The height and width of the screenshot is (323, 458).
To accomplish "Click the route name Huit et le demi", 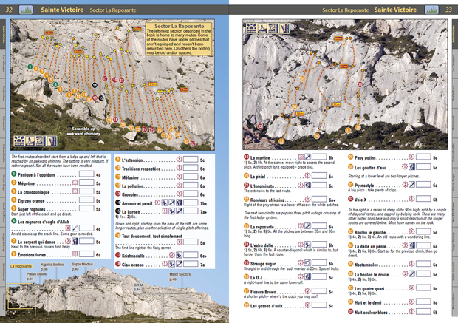I will [x=369, y=303].
